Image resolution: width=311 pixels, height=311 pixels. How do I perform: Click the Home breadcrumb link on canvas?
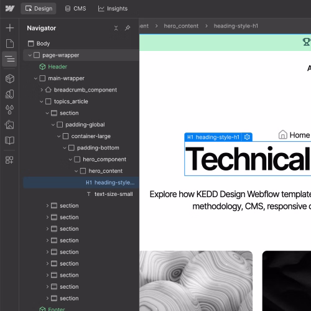click(300, 135)
